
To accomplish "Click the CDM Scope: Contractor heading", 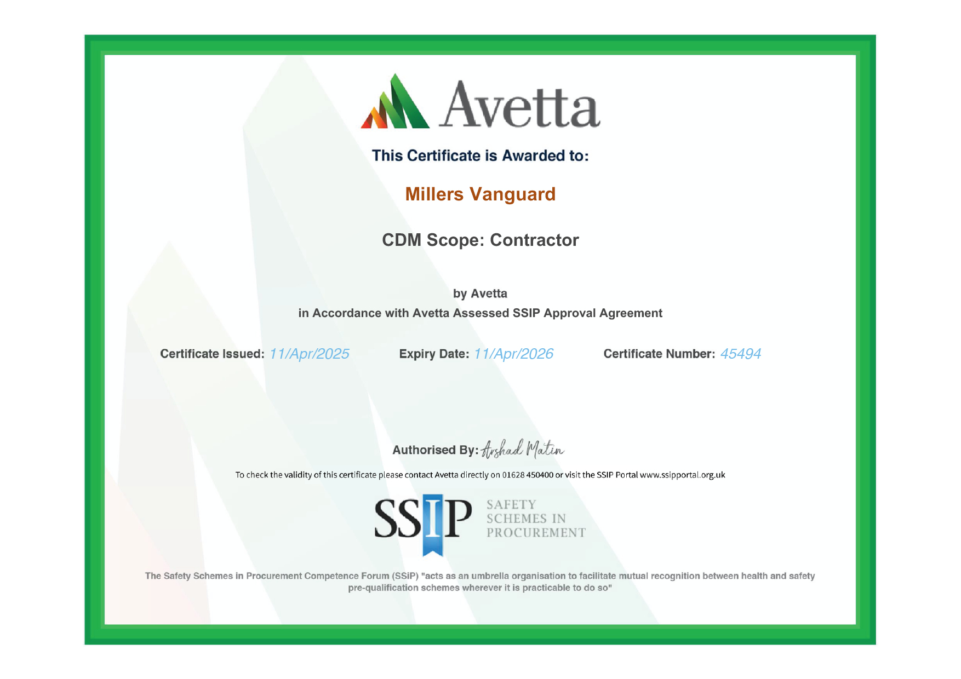I will click(x=480, y=240).
